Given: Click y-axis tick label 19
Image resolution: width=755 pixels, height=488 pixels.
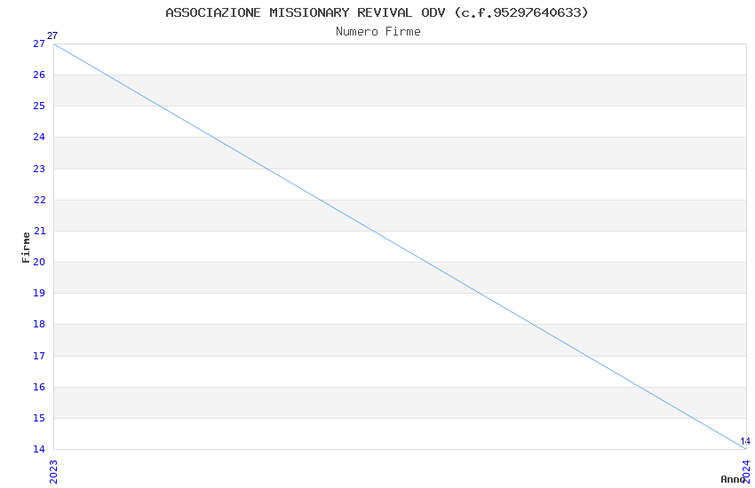Looking at the screenshot, I should pos(39,294).
